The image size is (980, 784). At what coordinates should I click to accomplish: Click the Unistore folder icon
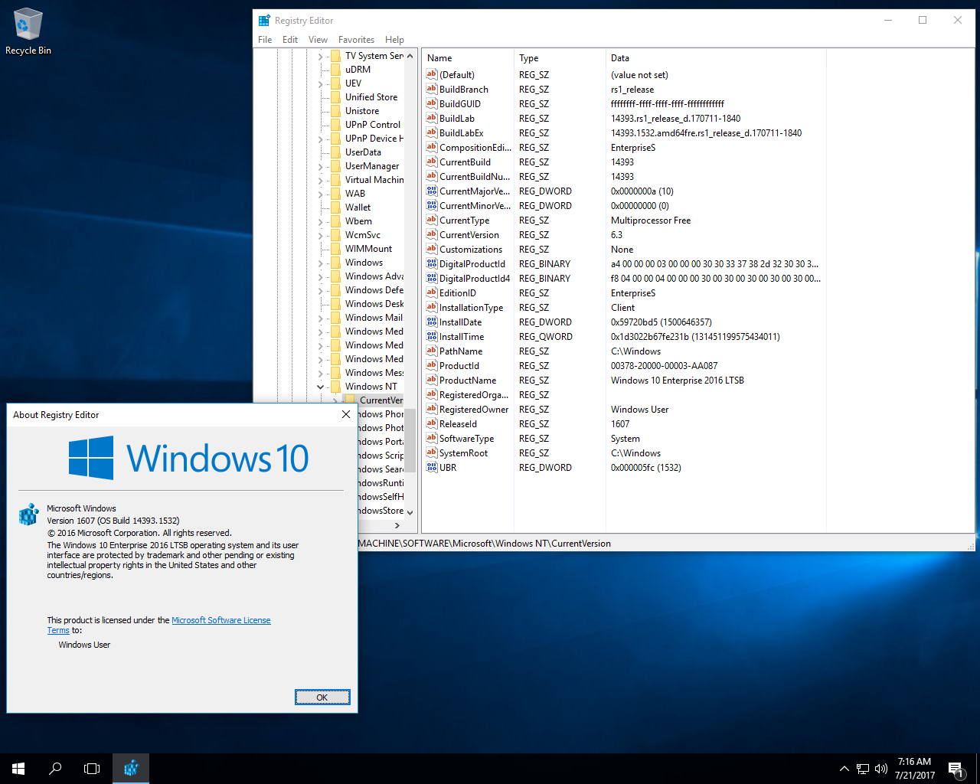coord(335,110)
